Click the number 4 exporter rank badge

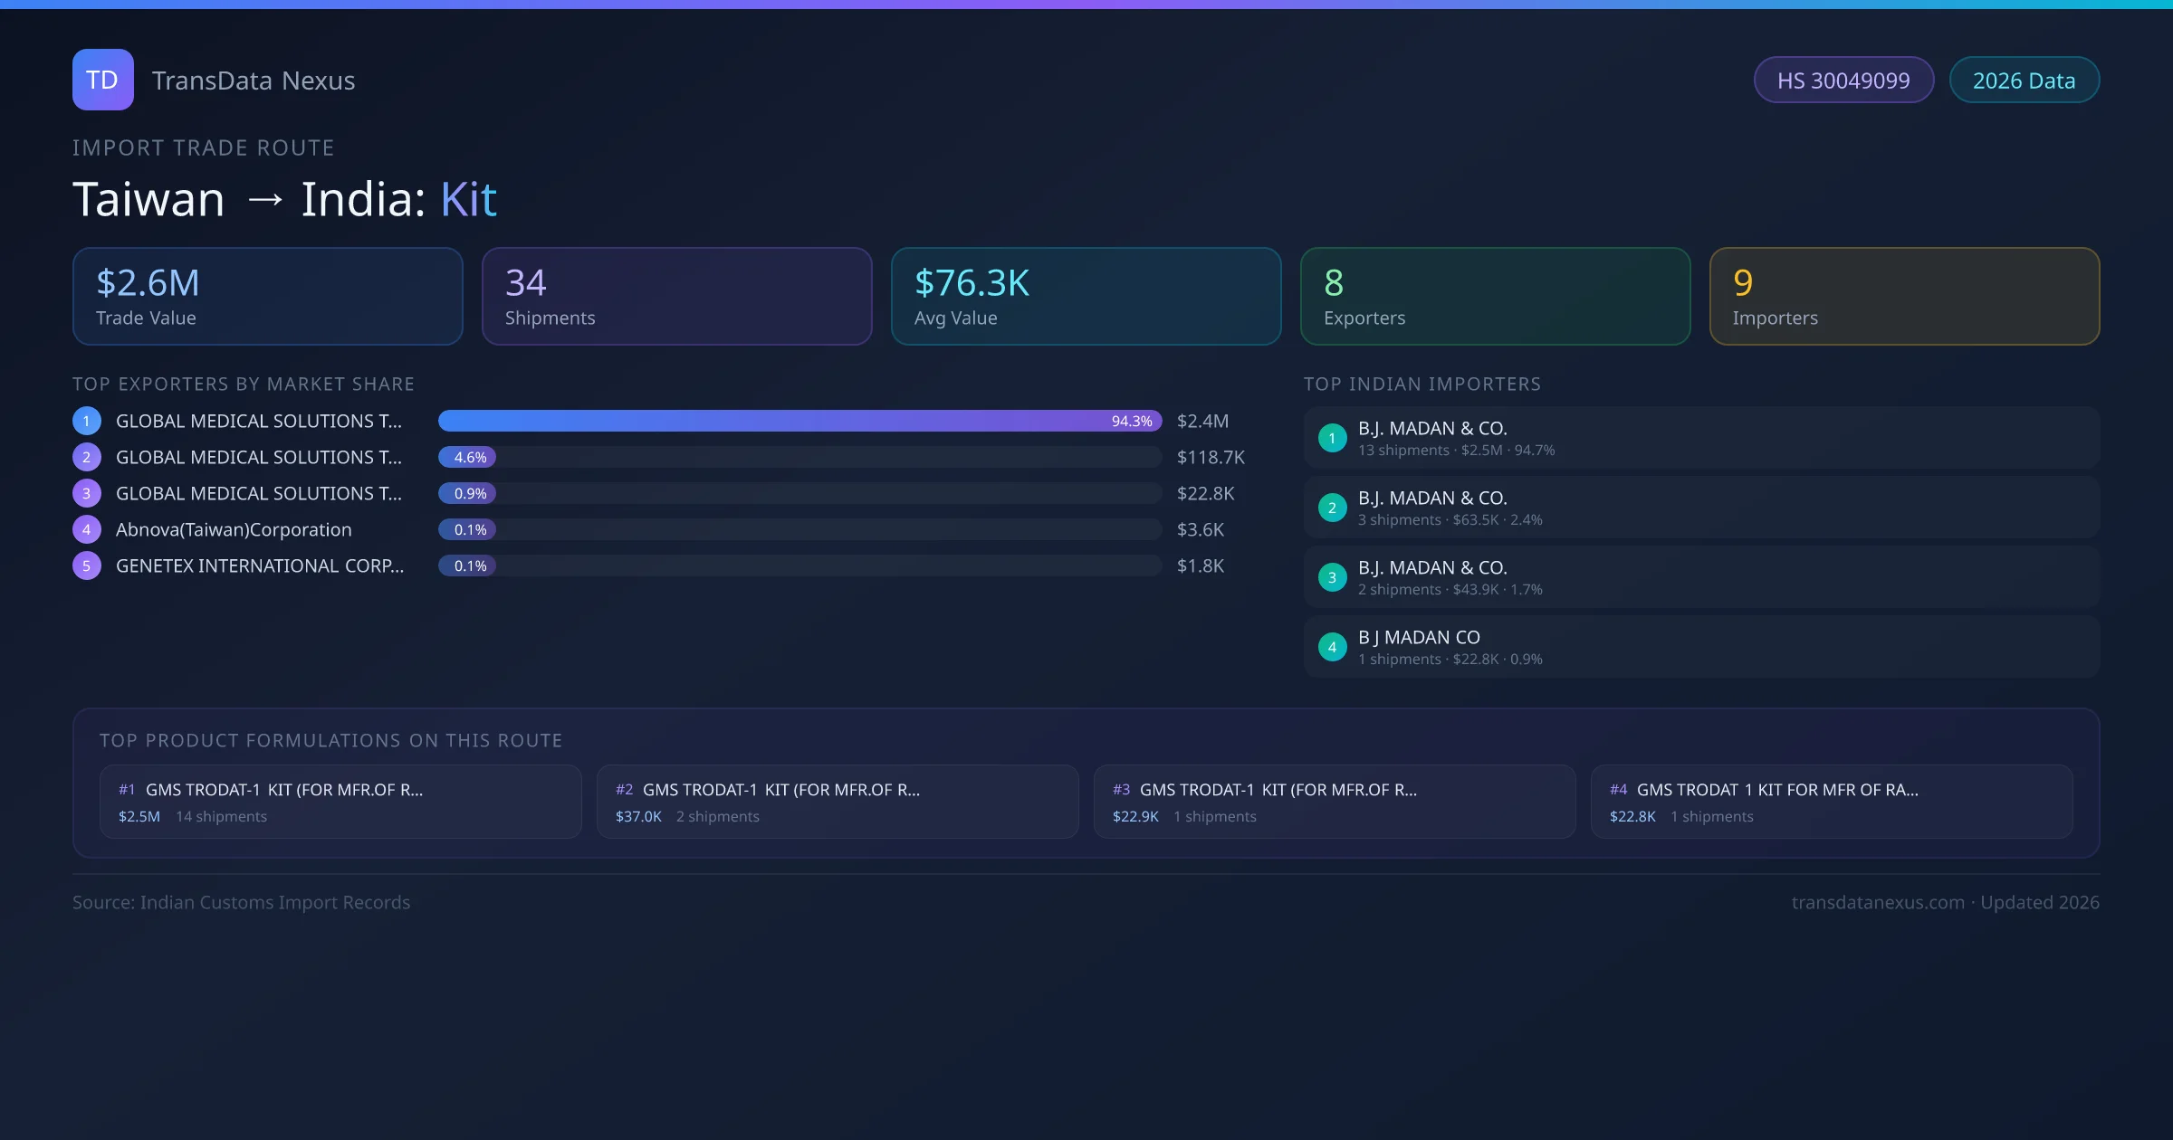pos(87,529)
